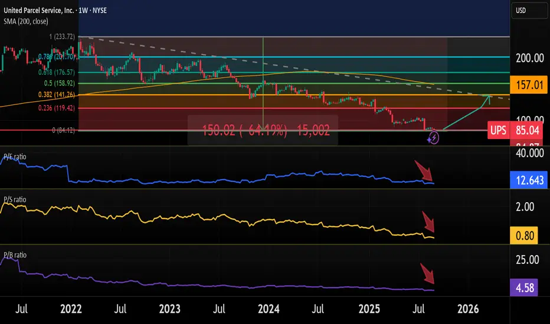Click the 12.643 P/E value label
550x324 pixels.
point(529,180)
